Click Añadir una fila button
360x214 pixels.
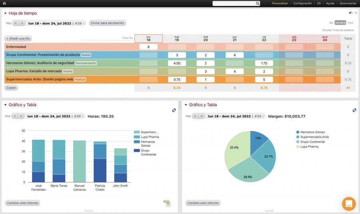tap(18, 39)
